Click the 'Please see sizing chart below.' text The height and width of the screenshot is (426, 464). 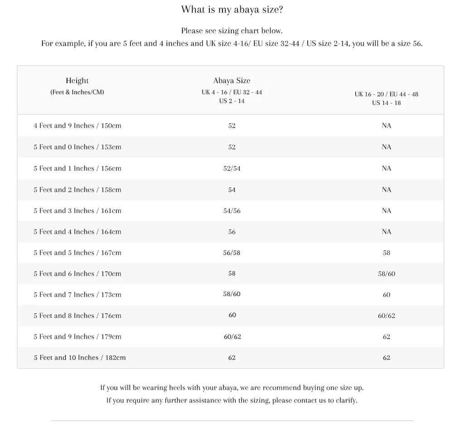[232, 31]
